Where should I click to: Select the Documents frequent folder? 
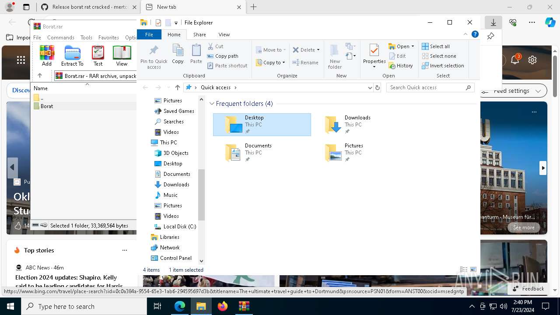tap(262, 153)
